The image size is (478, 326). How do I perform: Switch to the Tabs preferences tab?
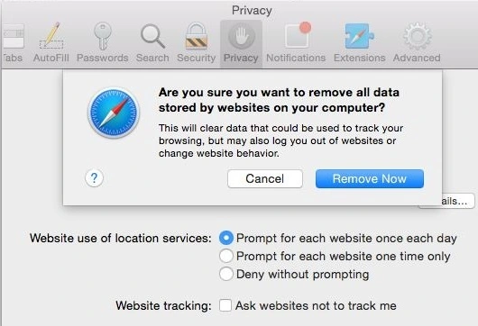(13, 43)
